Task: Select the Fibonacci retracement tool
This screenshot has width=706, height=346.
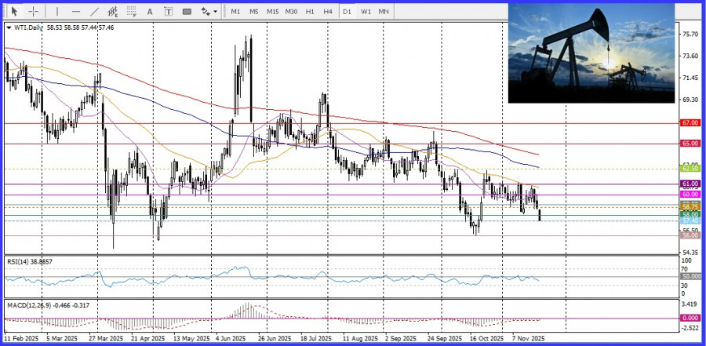Action: click(x=133, y=12)
